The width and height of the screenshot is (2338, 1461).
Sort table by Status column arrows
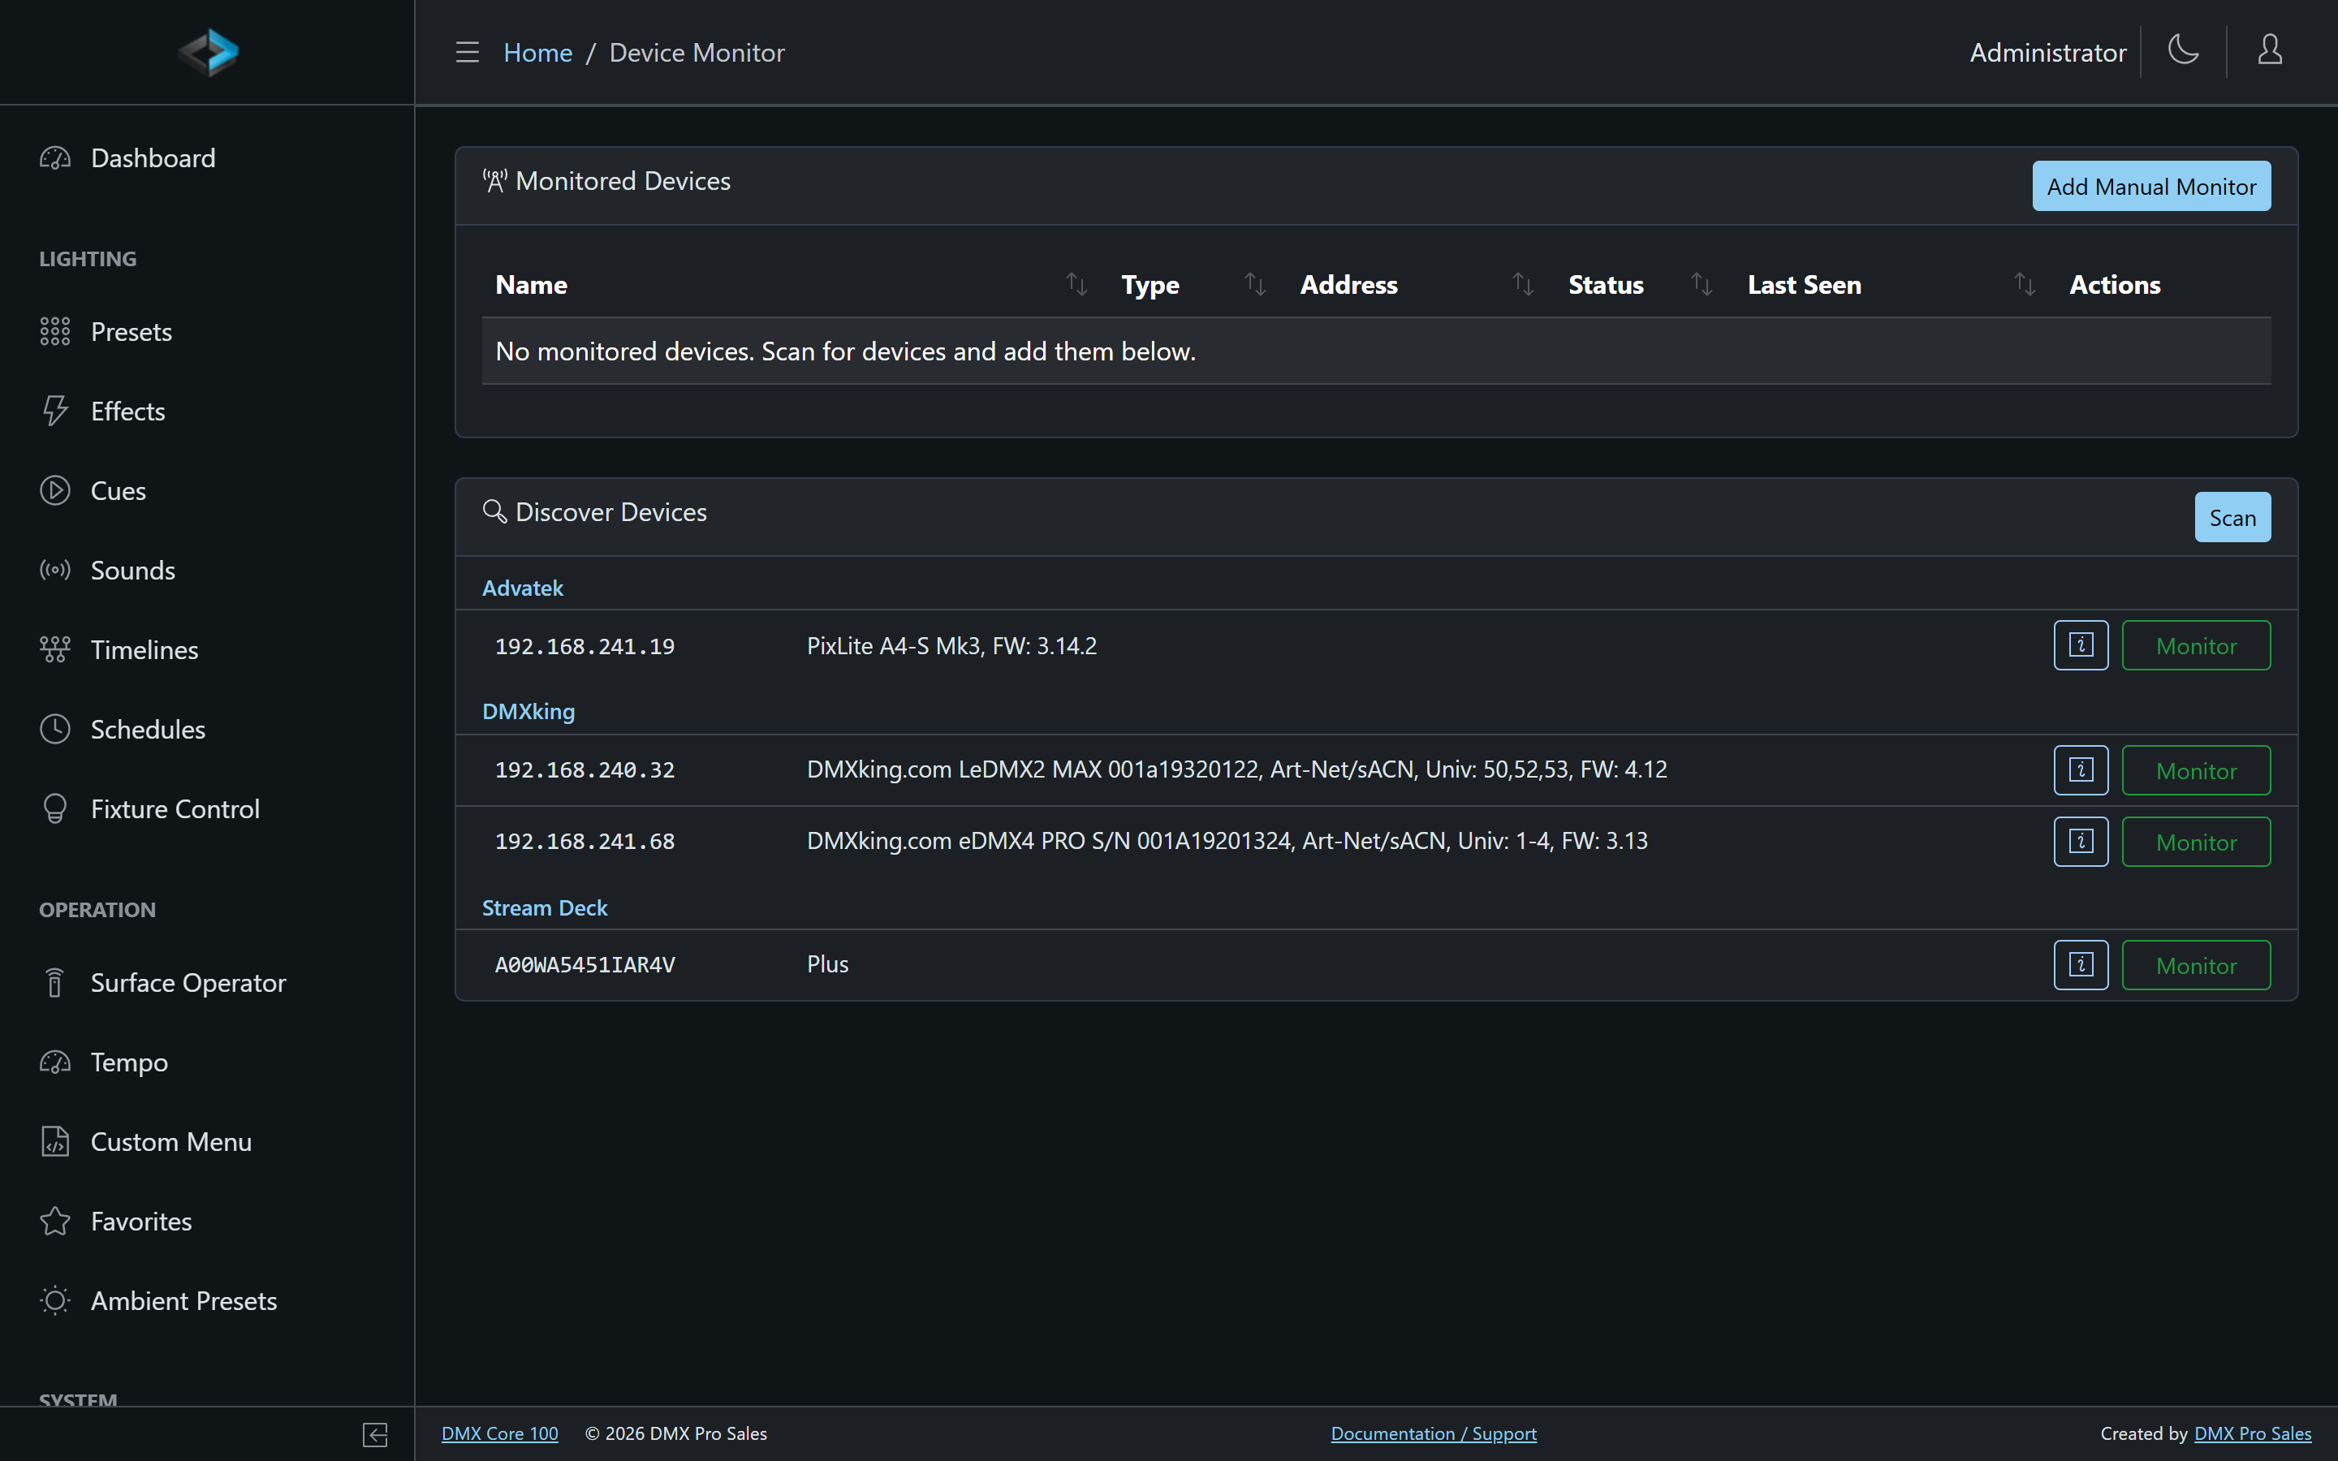point(1702,284)
